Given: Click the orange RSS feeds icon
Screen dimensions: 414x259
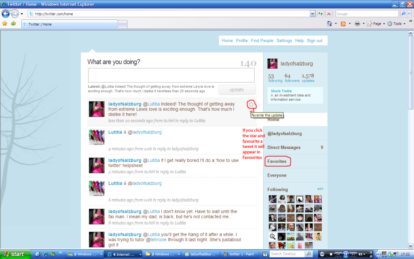Looking at the screenshot, I should [x=343, y=24].
